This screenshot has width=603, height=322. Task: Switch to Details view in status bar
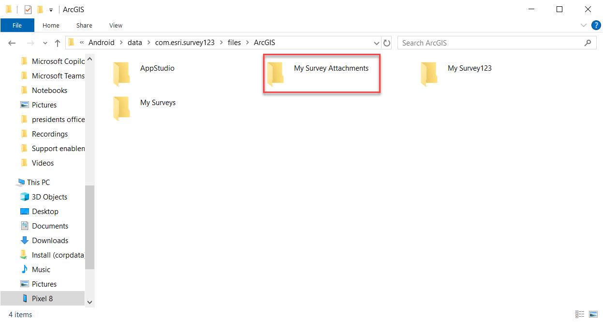tap(580, 314)
